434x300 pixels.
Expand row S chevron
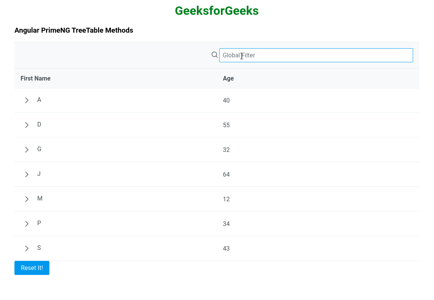point(27,248)
